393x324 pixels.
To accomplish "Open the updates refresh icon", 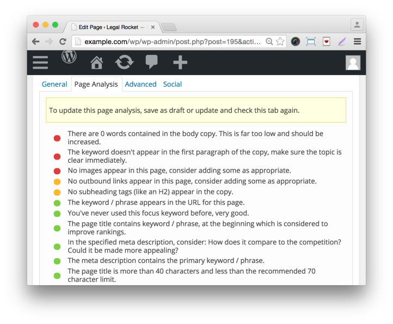I will tap(124, 63).
